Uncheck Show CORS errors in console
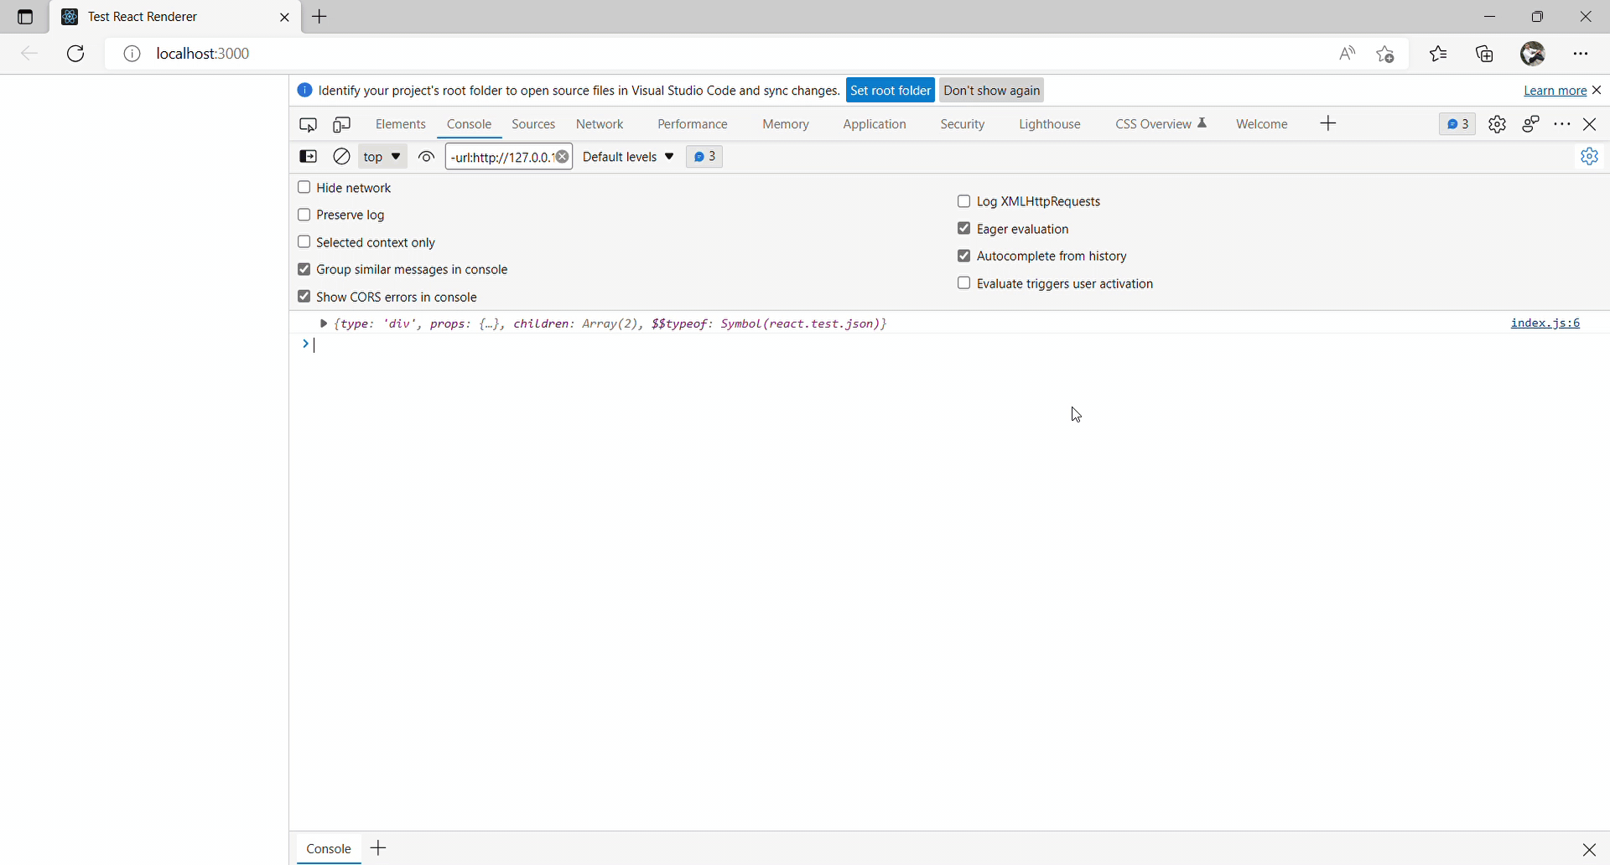This screenshot has width=1610, height=865. tap(304, 297)
